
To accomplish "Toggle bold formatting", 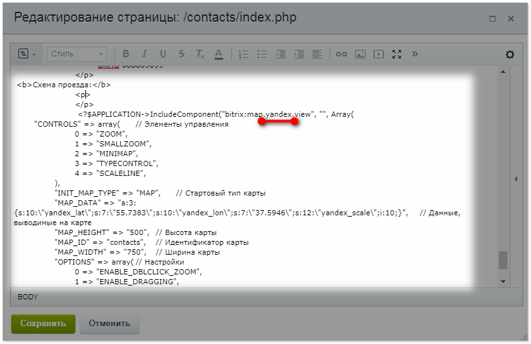I will [126, 54].
